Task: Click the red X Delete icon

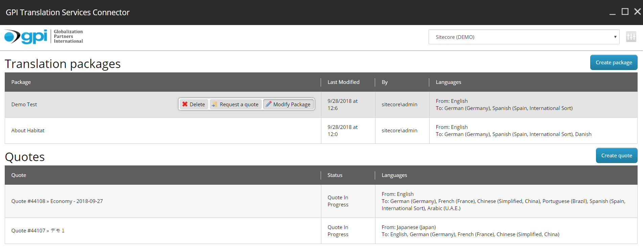Action: [185, 104]
